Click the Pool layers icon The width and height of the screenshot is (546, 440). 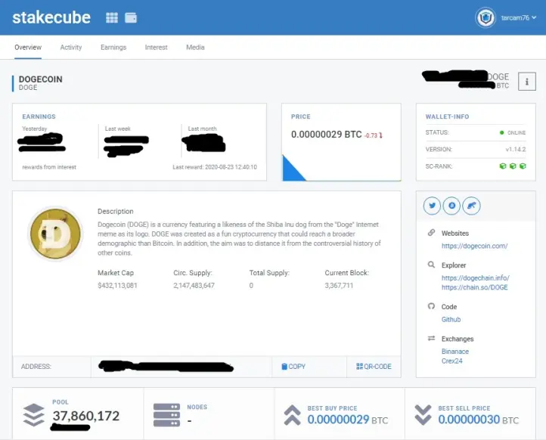pos(33,415)
